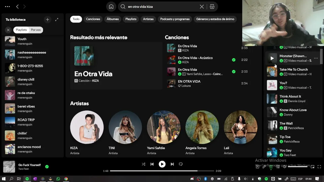Open the Browse icon beside the search bar
The width and height of the screenshot is (324, 182).
(212, 7)
